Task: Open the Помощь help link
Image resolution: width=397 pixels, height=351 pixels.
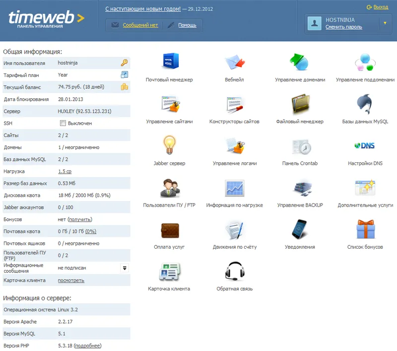Action: coord(187,25)
